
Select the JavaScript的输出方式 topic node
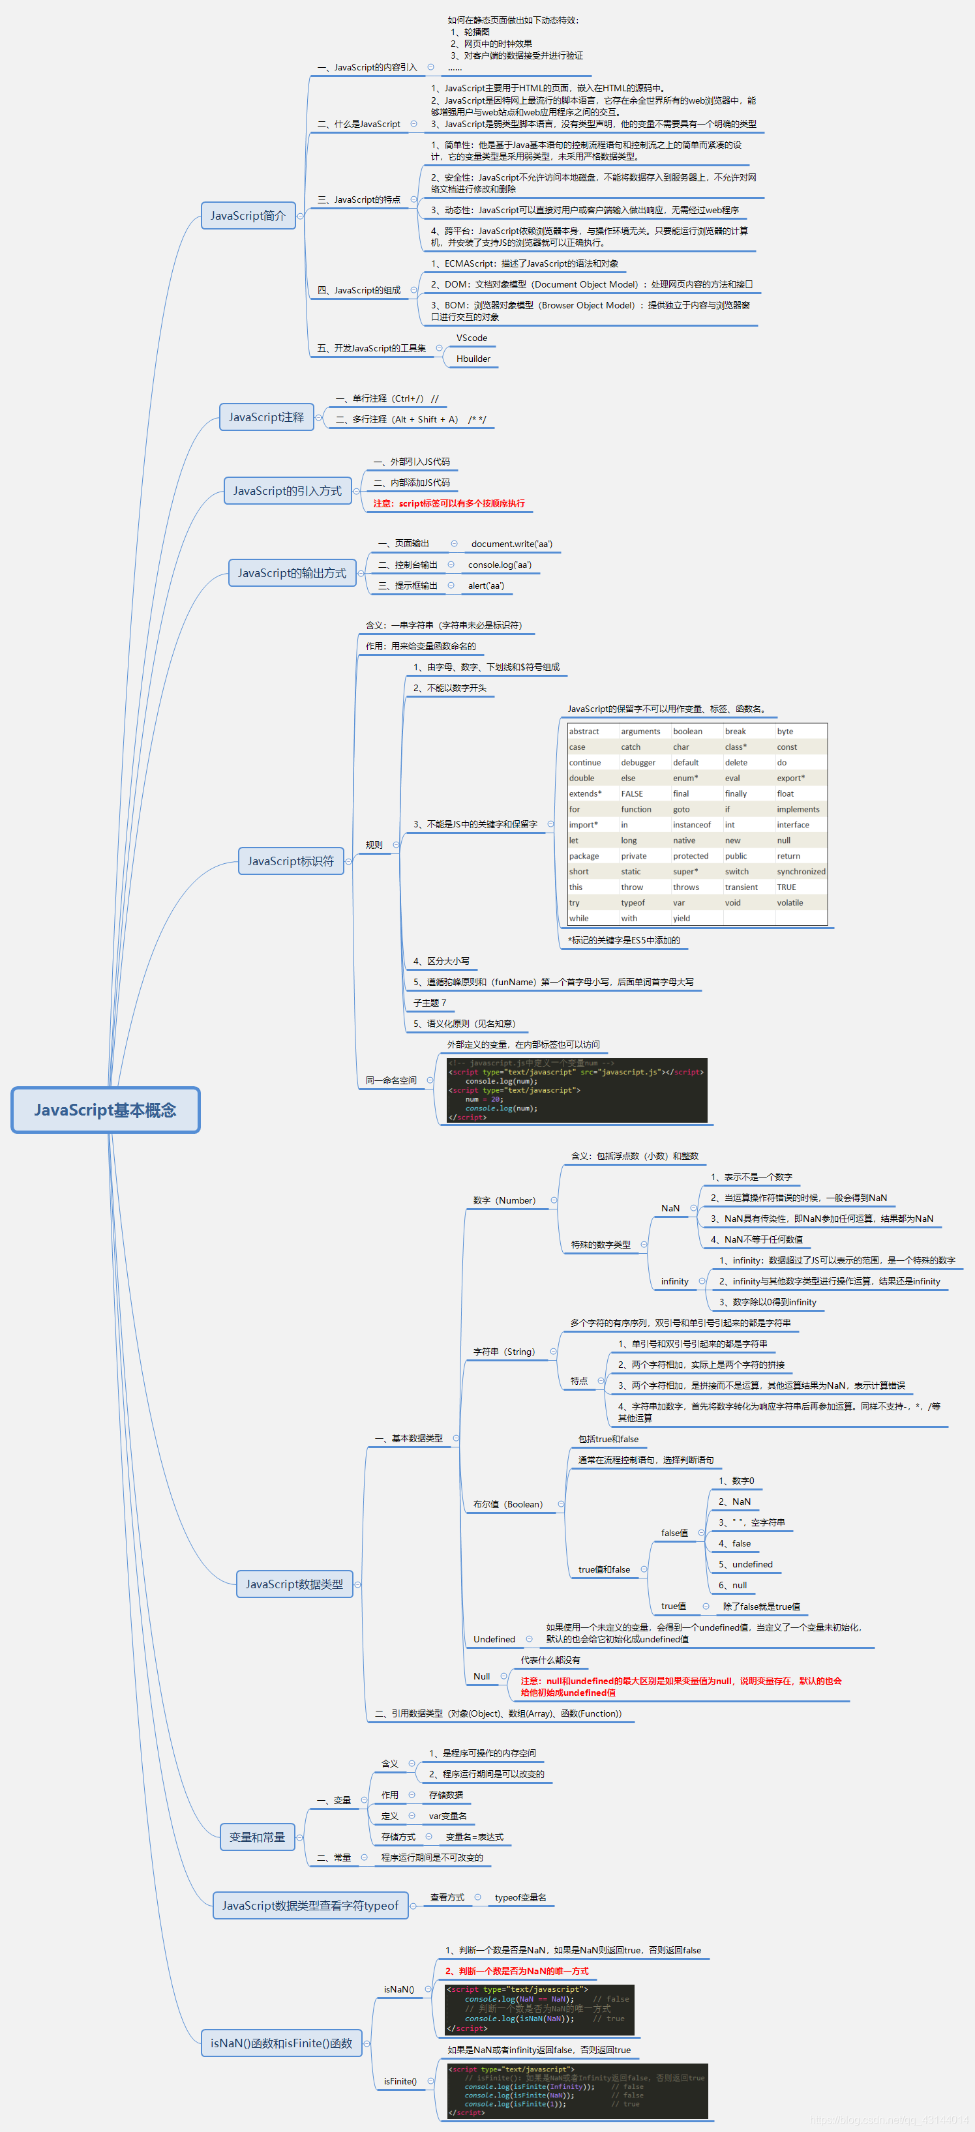coord(292,572)
